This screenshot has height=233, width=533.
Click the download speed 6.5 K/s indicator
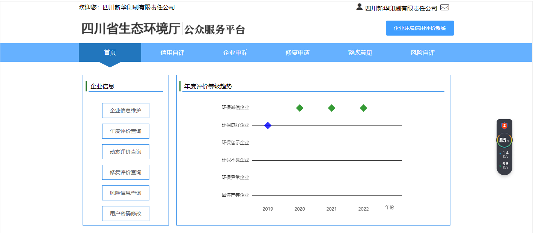504,165
